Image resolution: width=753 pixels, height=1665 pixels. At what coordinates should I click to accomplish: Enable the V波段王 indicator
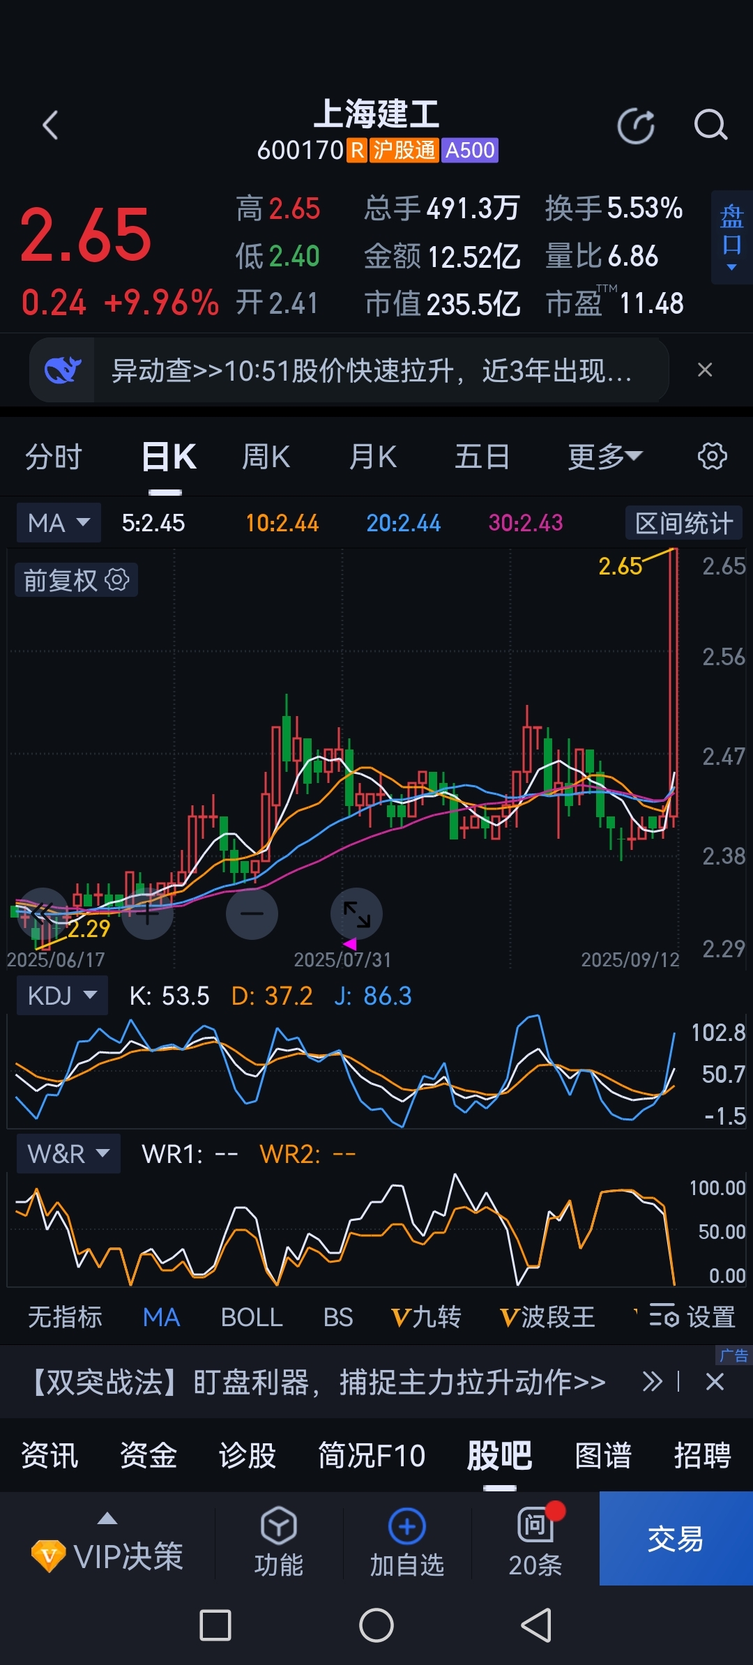coord(547,1317)
